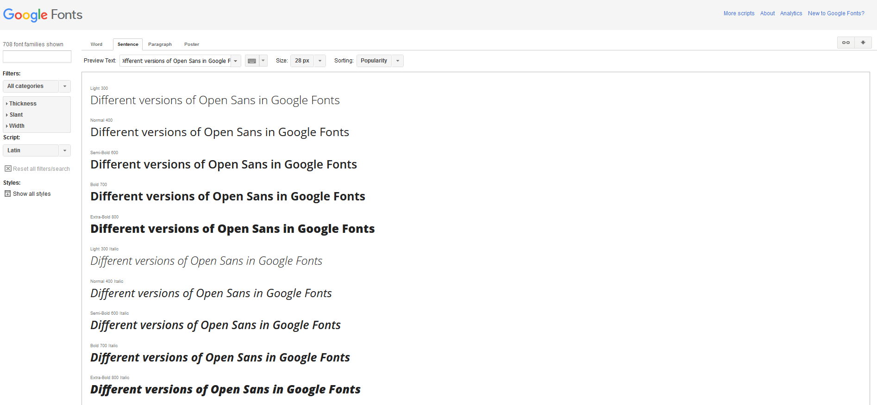This screenshot has height=405, width=877.
Task: Click the Google Fonts logo
Action: 43,15
